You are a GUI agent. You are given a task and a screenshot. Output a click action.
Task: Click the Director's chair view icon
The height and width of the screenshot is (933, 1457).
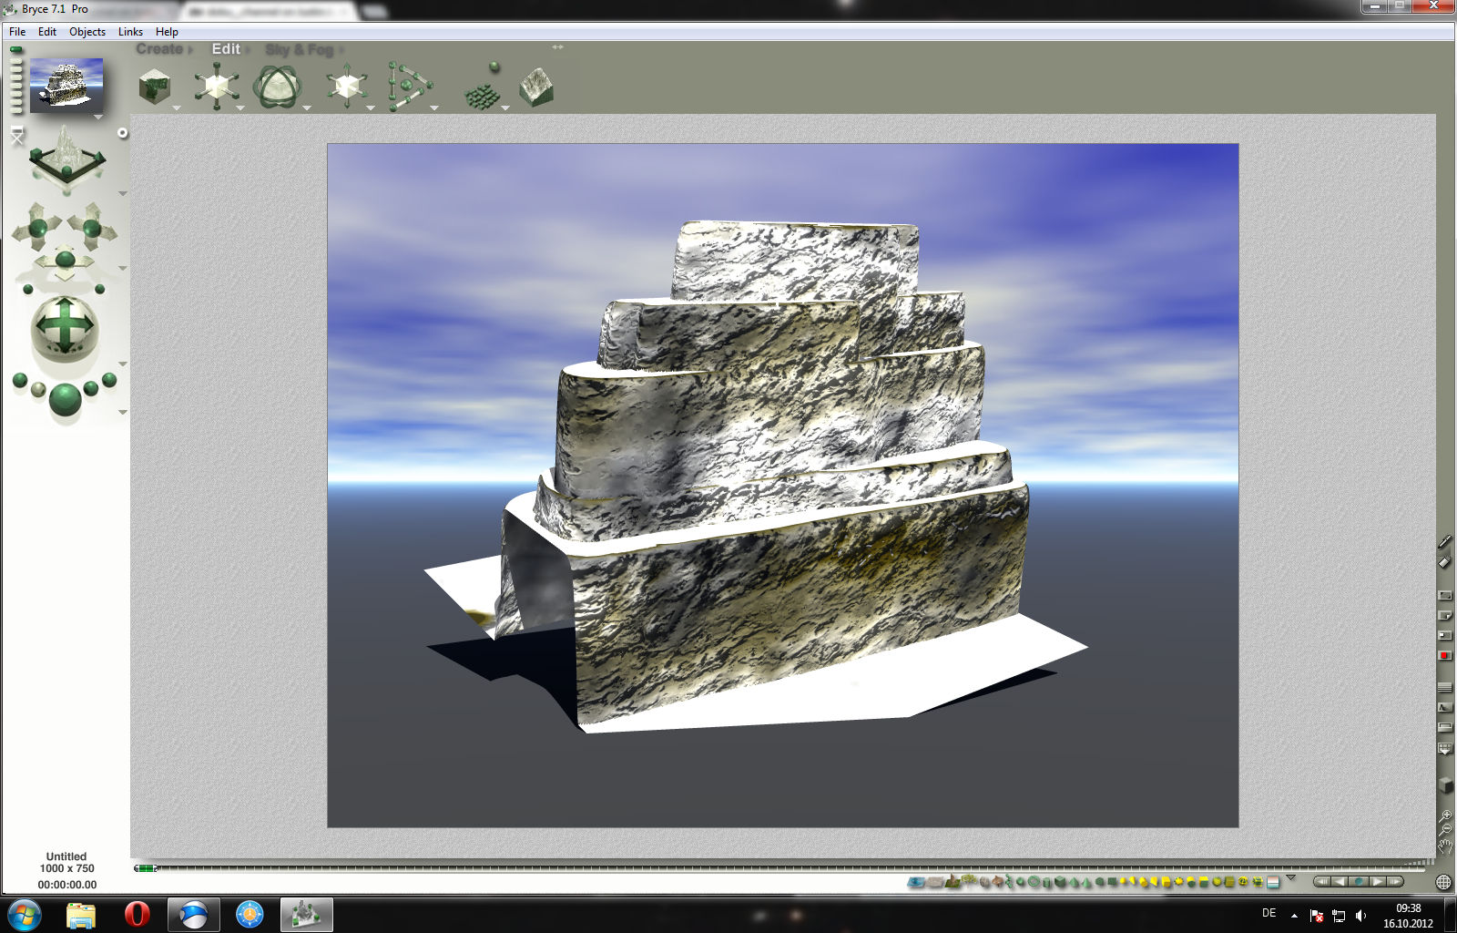(16, 137)
